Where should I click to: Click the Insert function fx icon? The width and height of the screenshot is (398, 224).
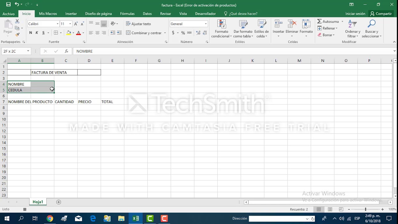pos(67,51)
